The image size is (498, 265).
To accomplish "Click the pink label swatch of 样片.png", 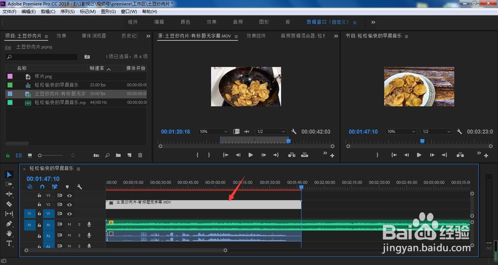I will pos(10,77).
